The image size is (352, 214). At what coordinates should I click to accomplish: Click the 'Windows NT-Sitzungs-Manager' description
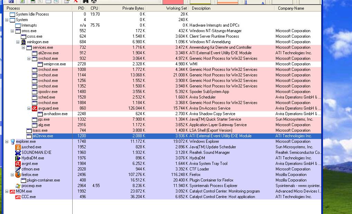(x=215, y=31)
